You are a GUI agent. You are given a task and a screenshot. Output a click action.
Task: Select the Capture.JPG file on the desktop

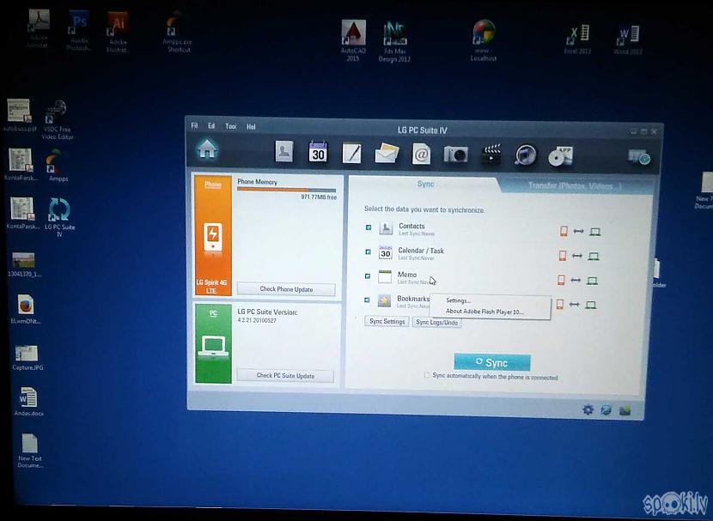27,358
